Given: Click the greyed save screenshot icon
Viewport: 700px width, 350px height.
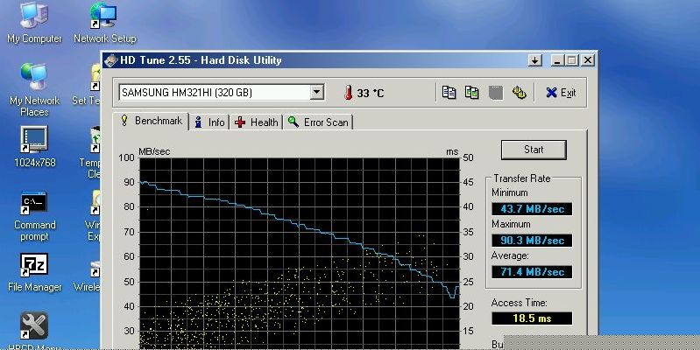Looking at the screenshot, I should coord(496,93).
